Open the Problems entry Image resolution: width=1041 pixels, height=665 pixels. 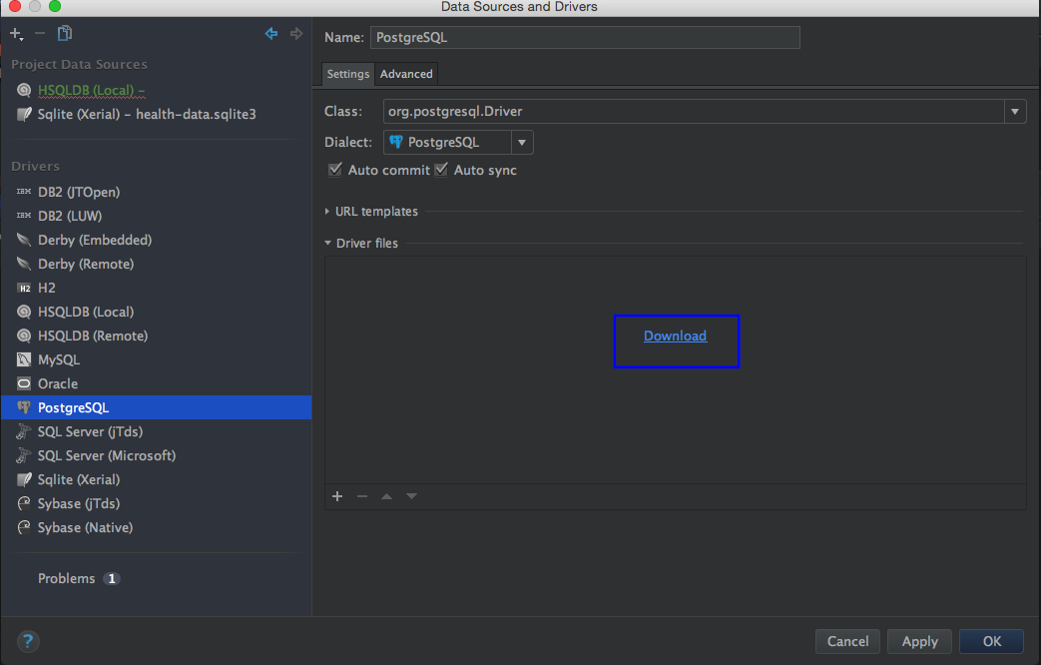tap(67, 579)
